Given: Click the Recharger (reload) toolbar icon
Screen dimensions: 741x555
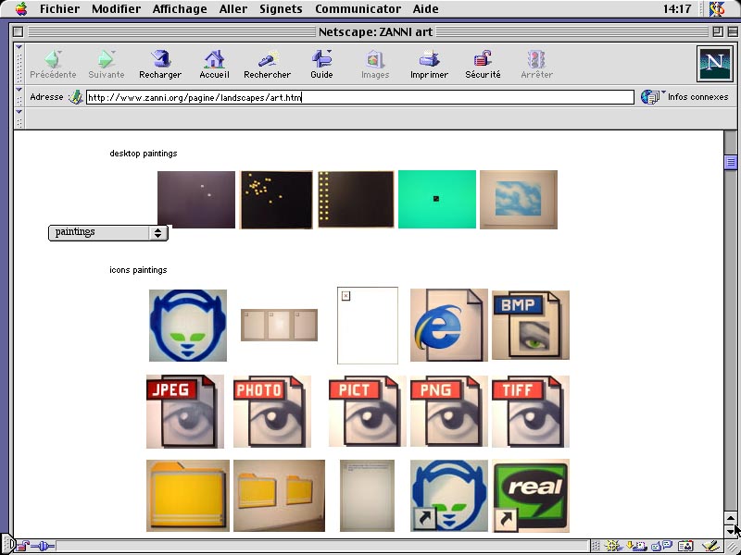Looking at the screenshot, I should [x=160, y=63].
